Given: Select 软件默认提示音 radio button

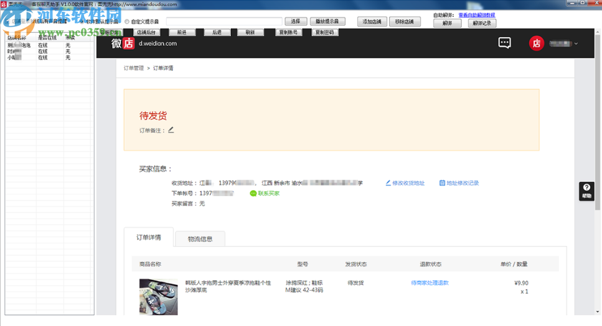Looking at the screenshot, I should (82, 22).
